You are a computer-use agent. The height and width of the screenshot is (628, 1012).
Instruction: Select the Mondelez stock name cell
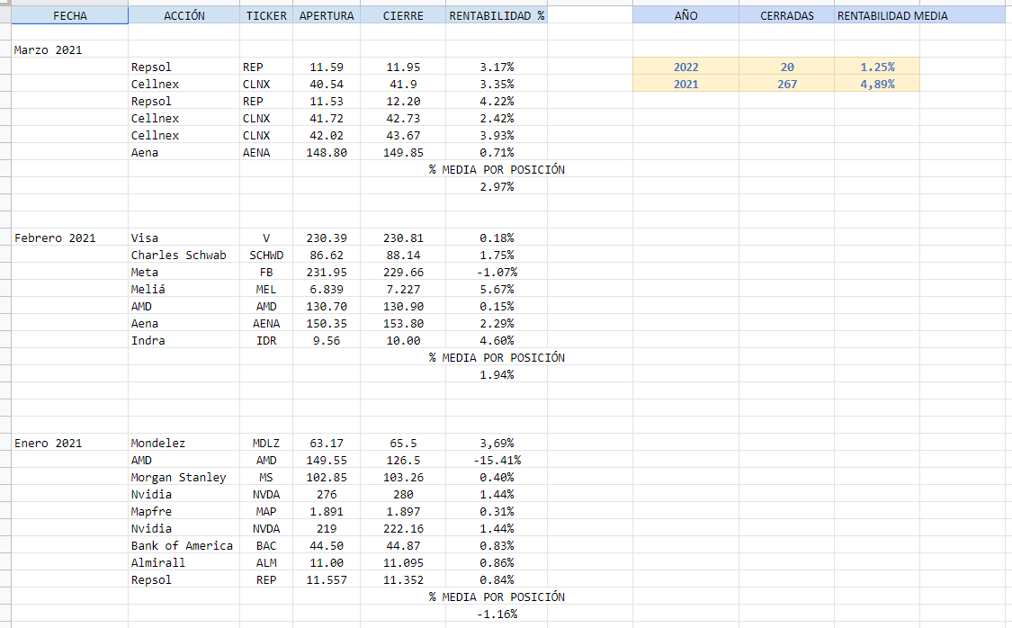point(184,444)
